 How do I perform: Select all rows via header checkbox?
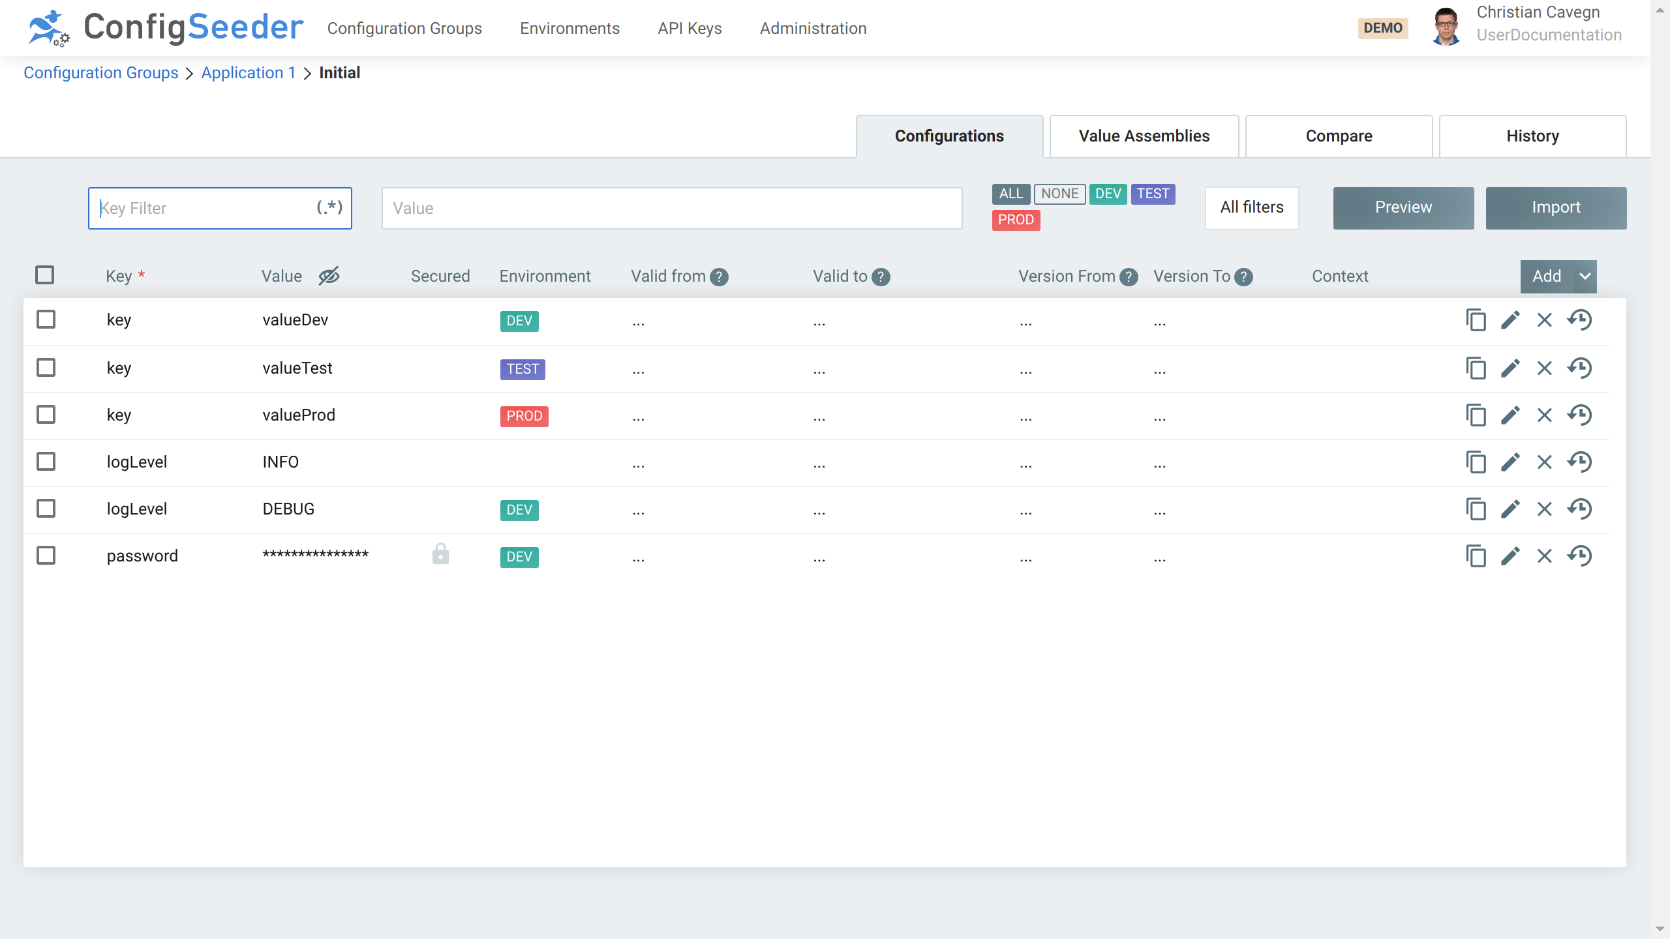click(44, 275)
